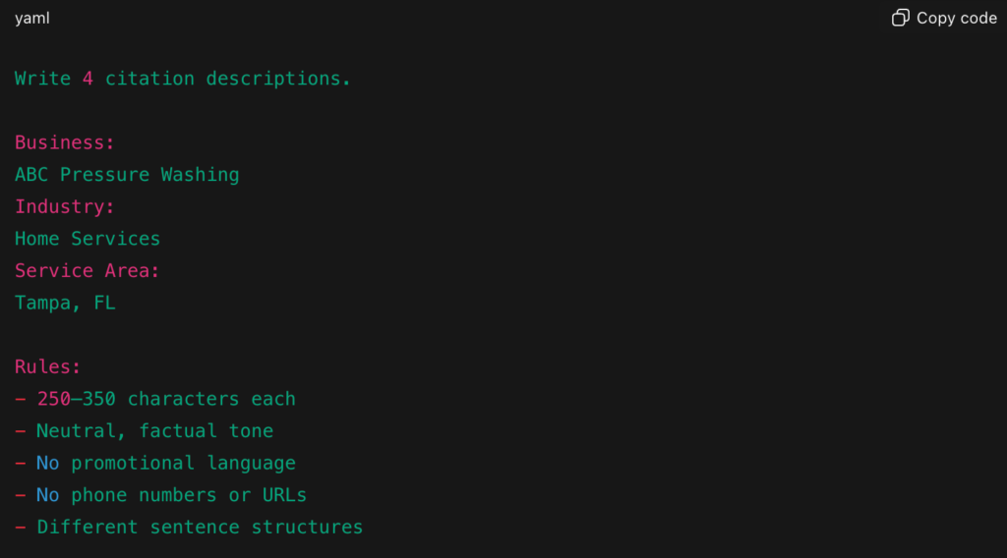Click the pink number 4 in first line
Screen dimensions: 1007x558
88,79
